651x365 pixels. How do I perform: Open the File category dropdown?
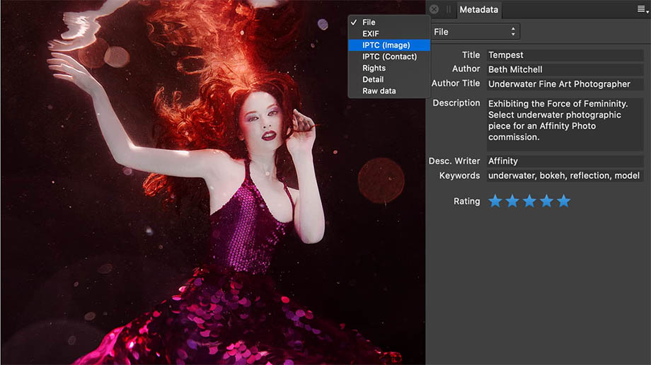[475, 32]
